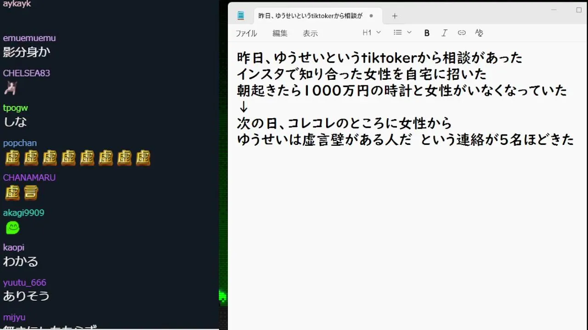This screenshot has height=330, width=588.
Task: Click the line インスタで知り合った女性を自宅に招いた
Action: (362, 74)
